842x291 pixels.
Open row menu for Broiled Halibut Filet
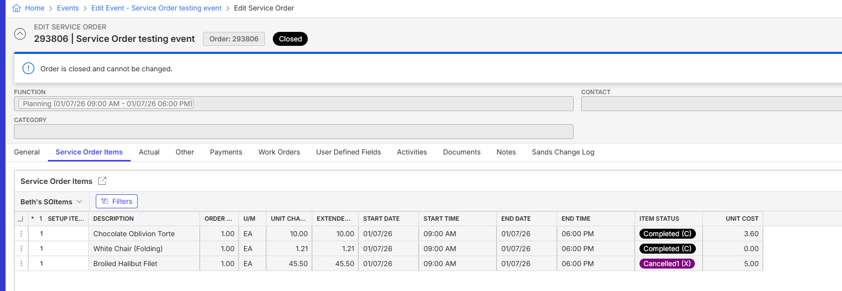pyautogui.click(x=21, y=264)
